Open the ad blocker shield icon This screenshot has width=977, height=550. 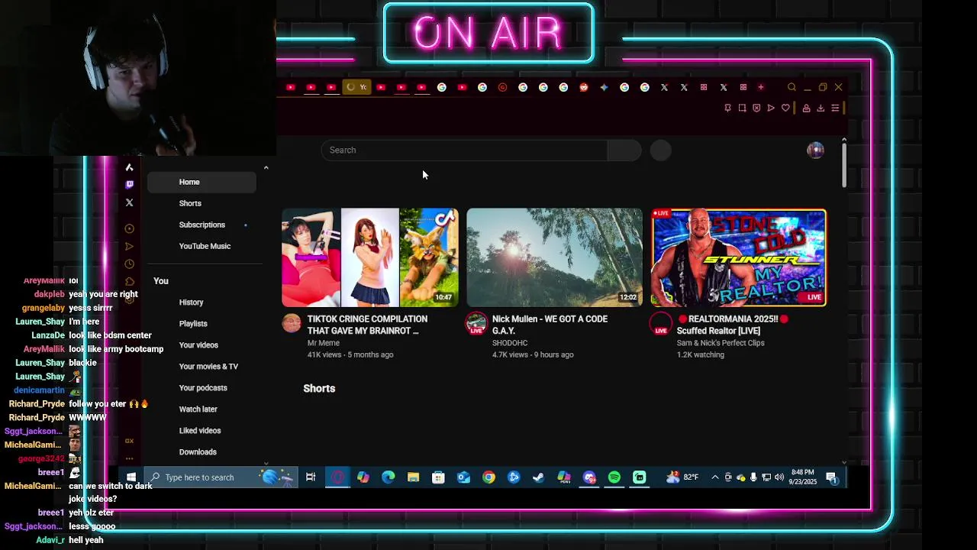(756, 108)
